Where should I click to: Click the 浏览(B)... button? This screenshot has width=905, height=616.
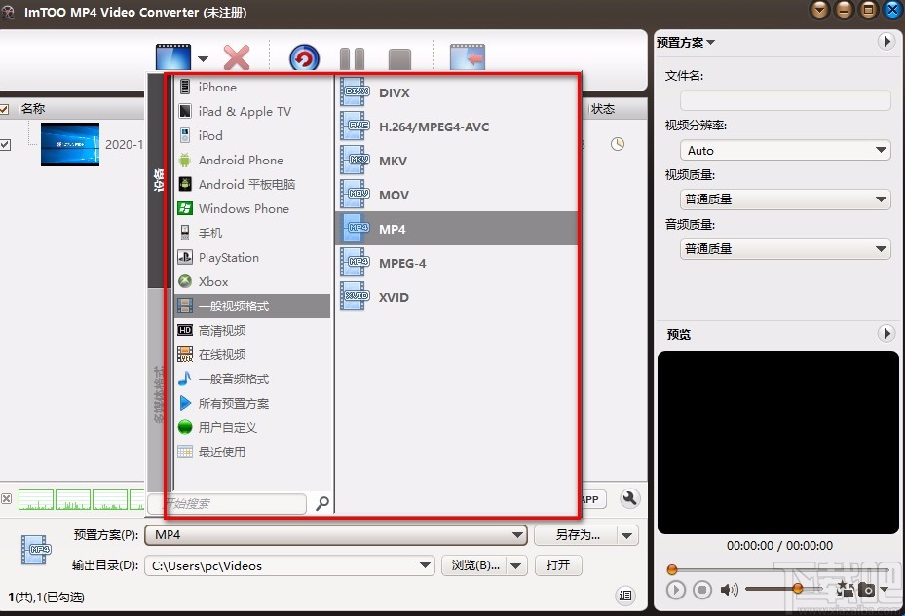(475, 565)
